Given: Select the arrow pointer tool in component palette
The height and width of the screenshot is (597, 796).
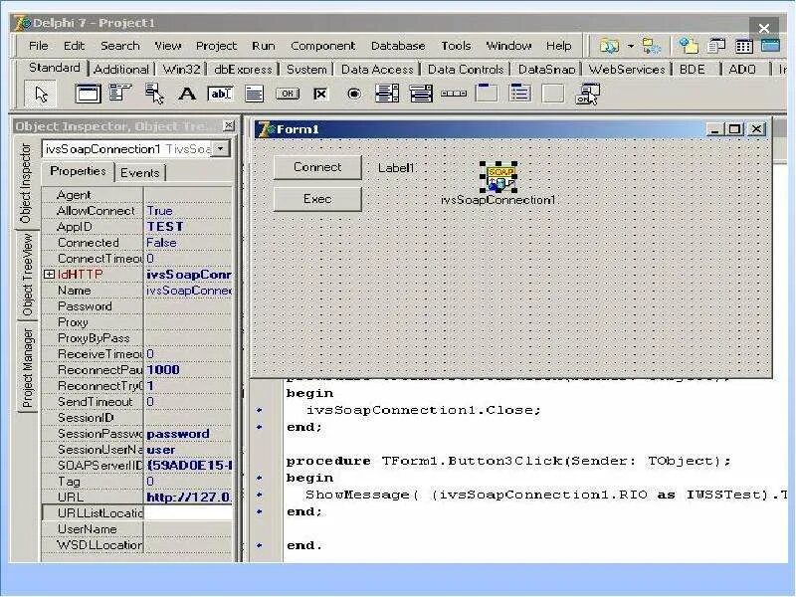Looking at the screenshot, I should click(41, 95).
